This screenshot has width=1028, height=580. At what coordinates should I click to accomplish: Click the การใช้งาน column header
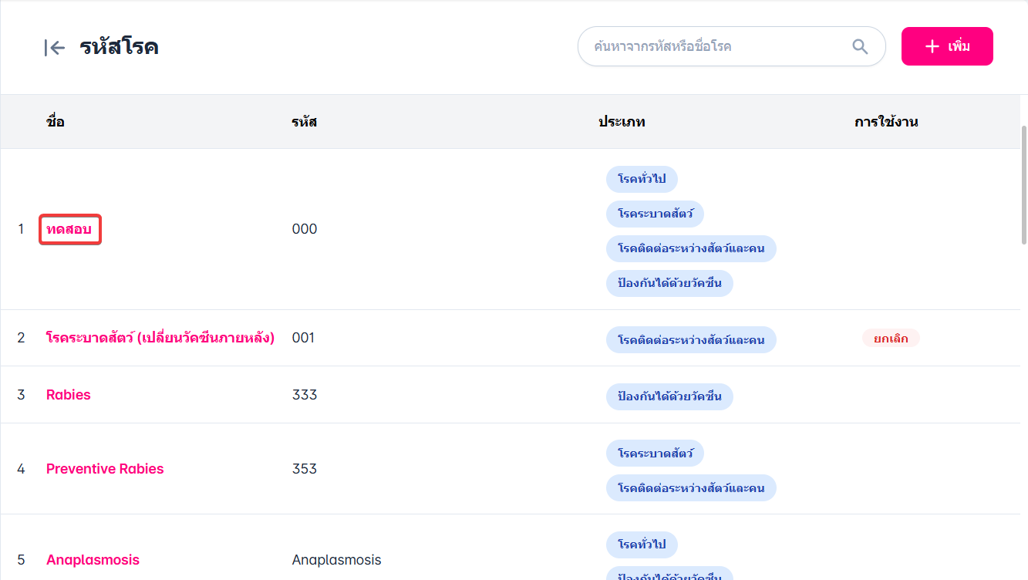click(x=886, y=122)
